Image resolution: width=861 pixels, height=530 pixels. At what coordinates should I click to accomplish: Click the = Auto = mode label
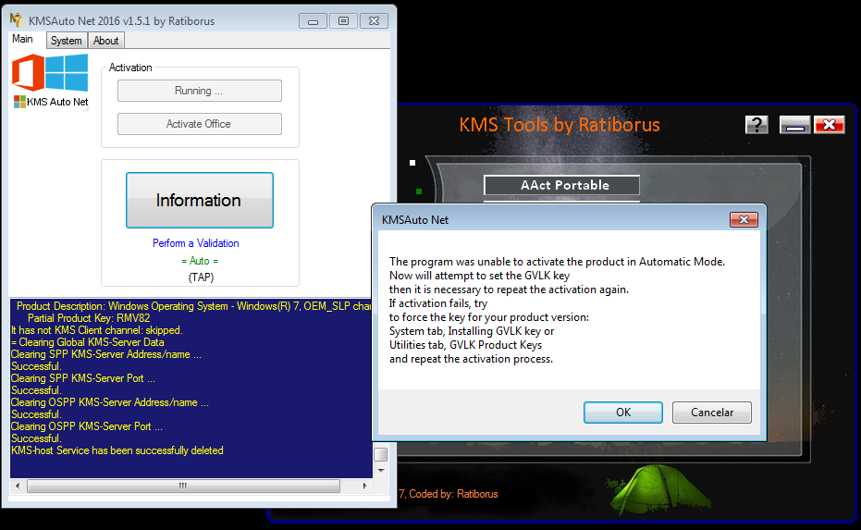tap(200, 260)
